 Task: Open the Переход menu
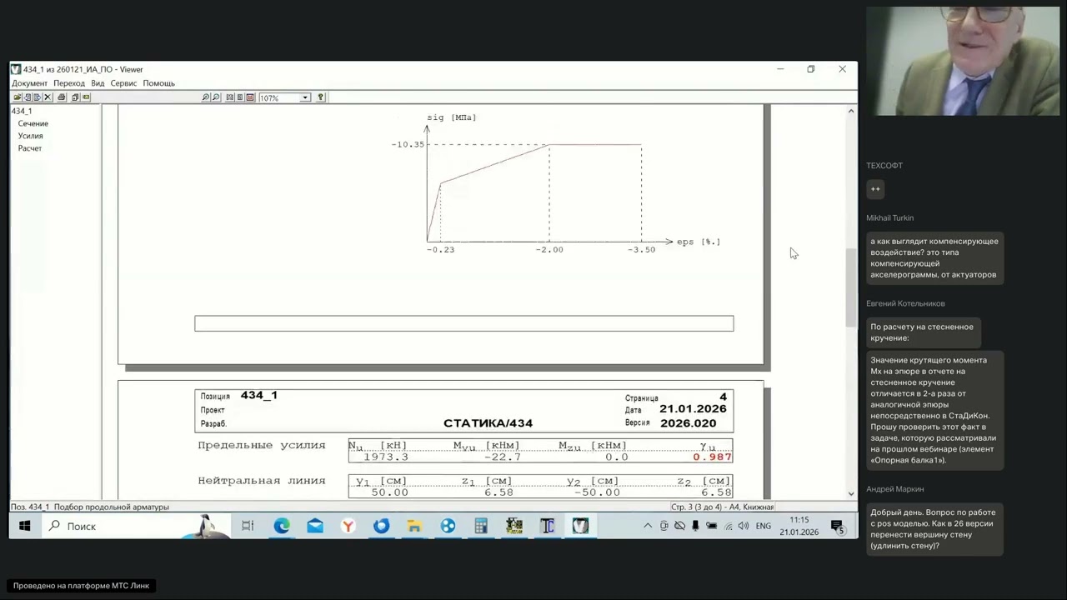pos(69,83)
